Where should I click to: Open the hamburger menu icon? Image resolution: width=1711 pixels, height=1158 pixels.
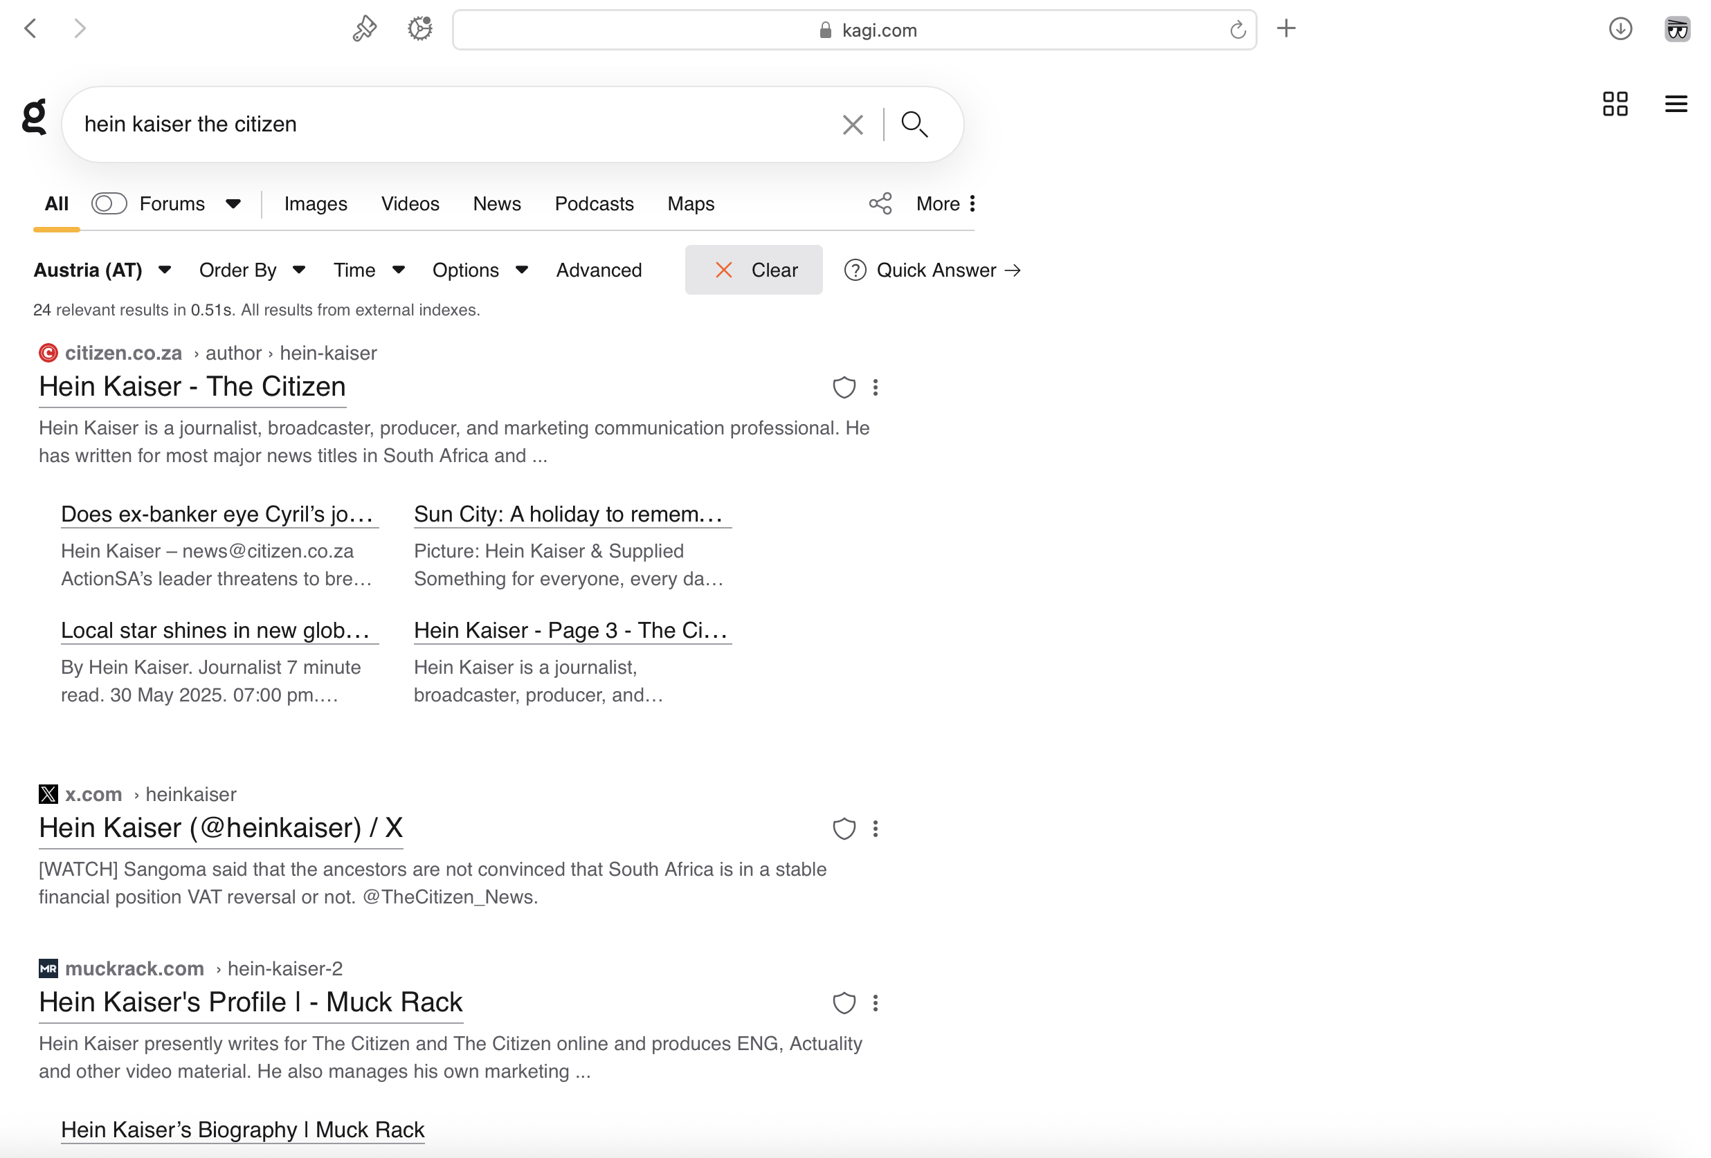(x=1676, y=104)
